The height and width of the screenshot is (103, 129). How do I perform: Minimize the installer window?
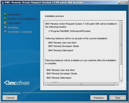point(119,3)
